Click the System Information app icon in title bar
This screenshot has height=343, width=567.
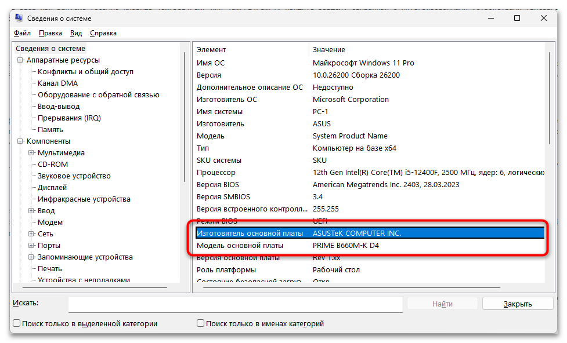click(x=19, y=19)
